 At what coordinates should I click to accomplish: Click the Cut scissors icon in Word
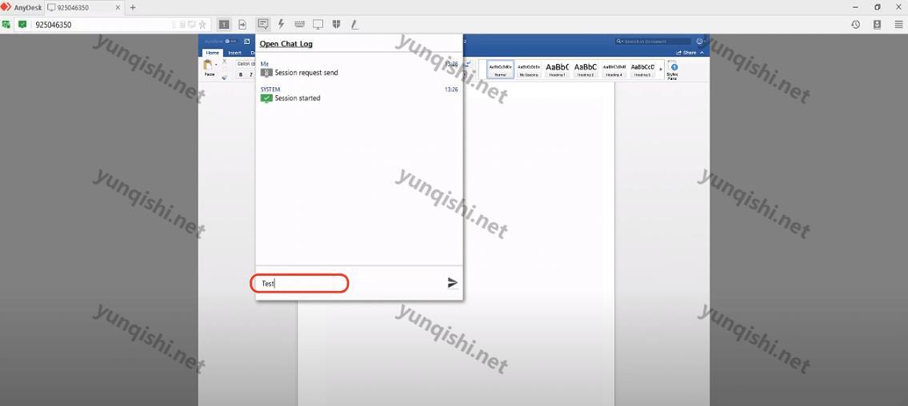[x=225, y=61]
